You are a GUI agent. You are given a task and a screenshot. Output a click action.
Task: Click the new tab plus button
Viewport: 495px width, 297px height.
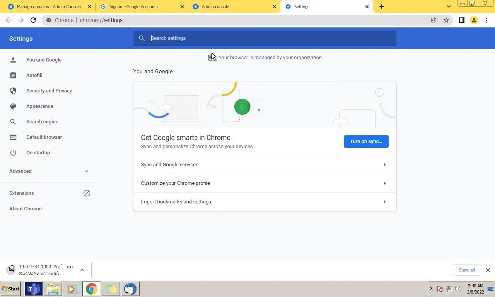(x=382, y=7)
